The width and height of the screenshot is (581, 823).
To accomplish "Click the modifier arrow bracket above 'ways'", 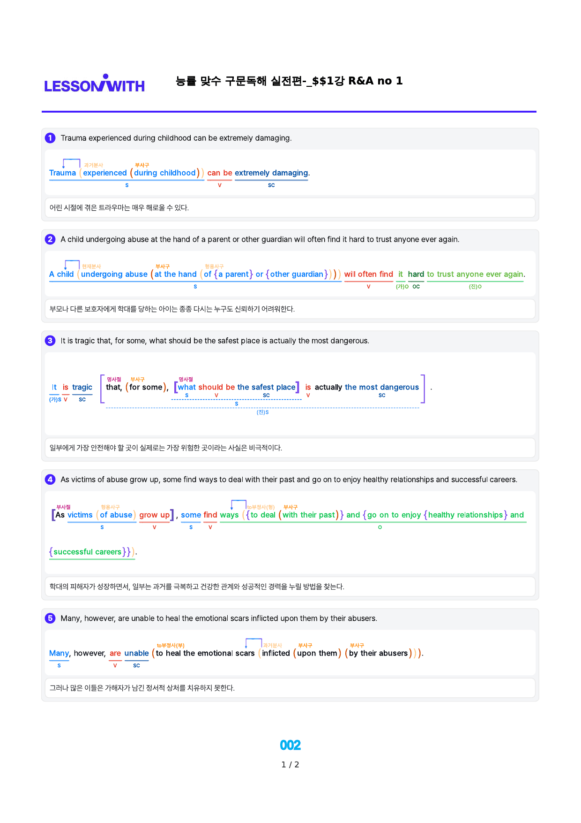I will point(238,505).
